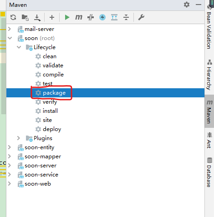Expand the soon-entity module
This screenshot has width=214, height=217.
click(x=10, y=147)
